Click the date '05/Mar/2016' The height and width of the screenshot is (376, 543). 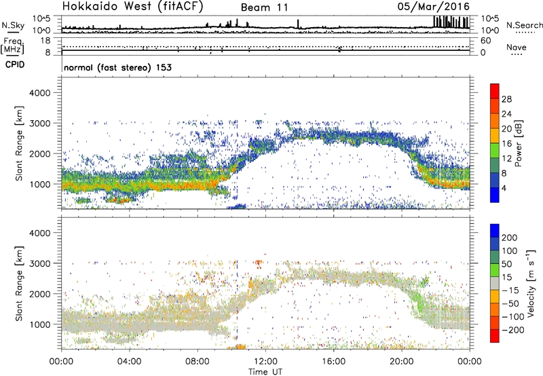[434, 6]
